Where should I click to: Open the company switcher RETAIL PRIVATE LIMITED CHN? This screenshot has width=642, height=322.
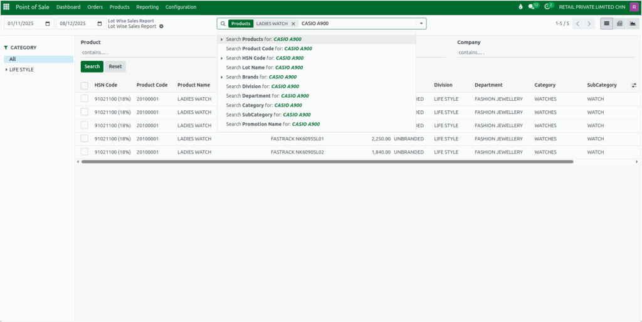[x=592, y=7]
